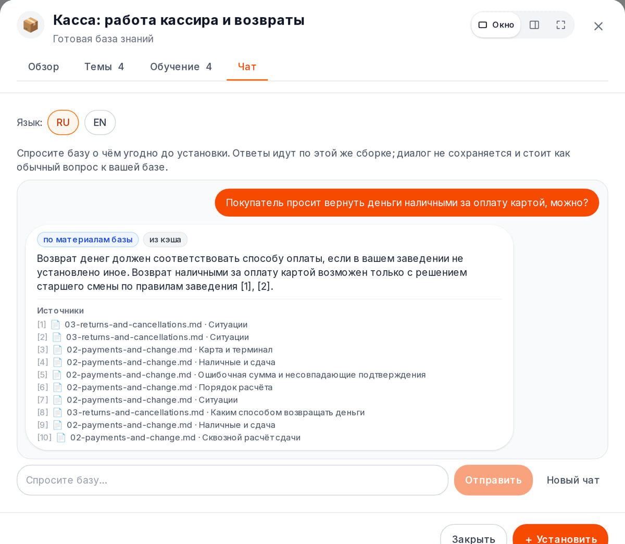The width and height of the screenshot is (625, 544).
Task: Open source [1] 03-returns-and-cancellations.md Ситуации
Action: [x=142, y=324]
